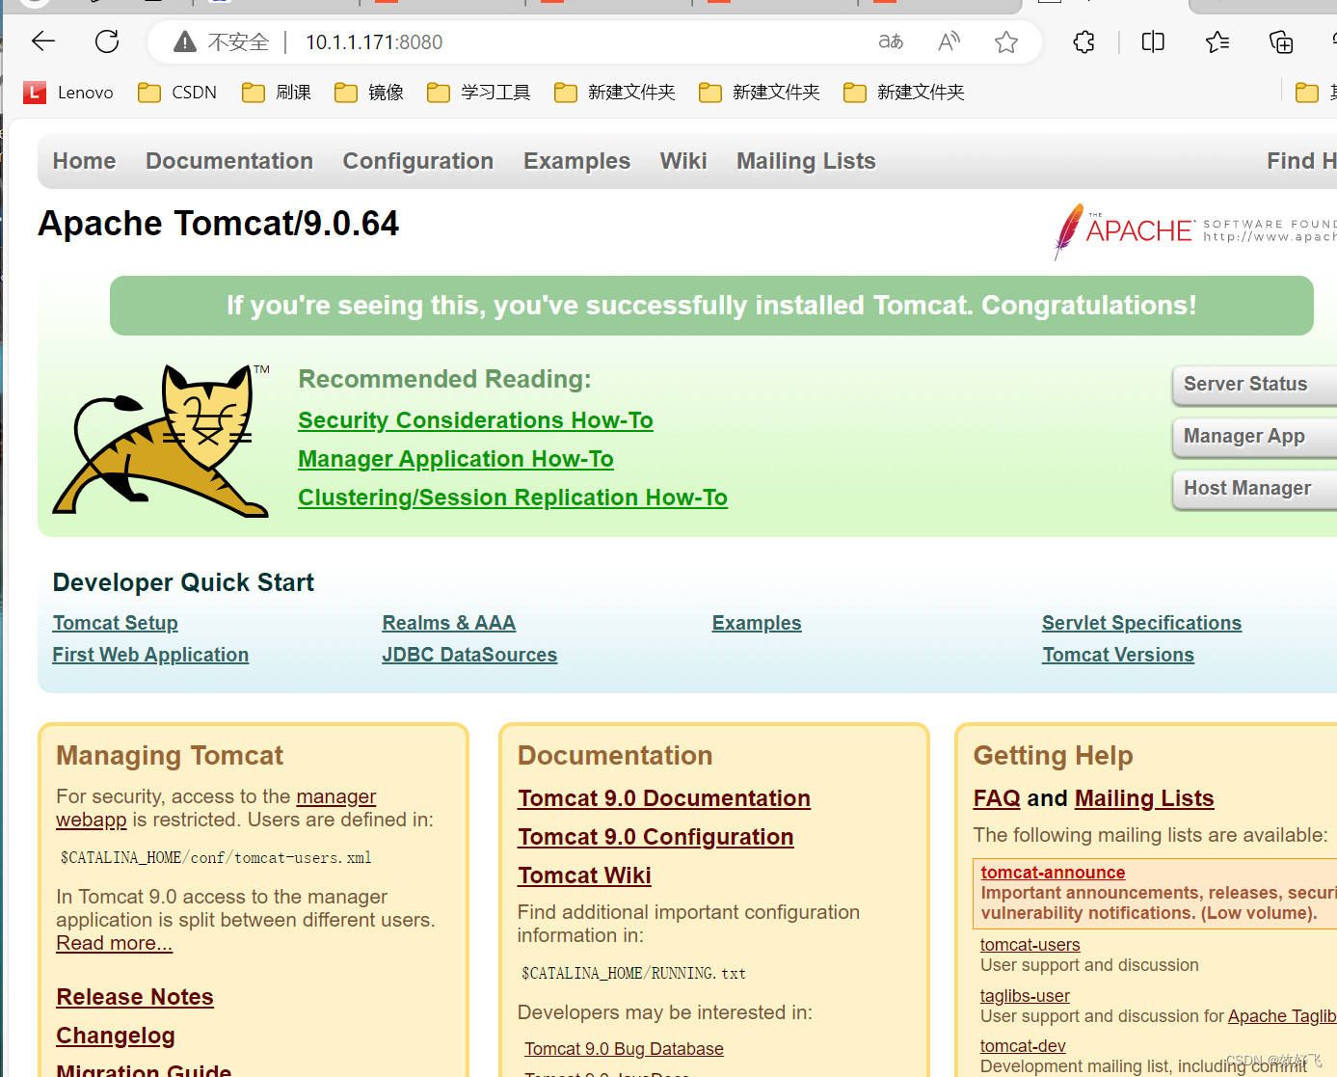The width and height of the screenshot is (1337, 1077).
Task: Open the favorites list icon
Action: pos(1217,41)
